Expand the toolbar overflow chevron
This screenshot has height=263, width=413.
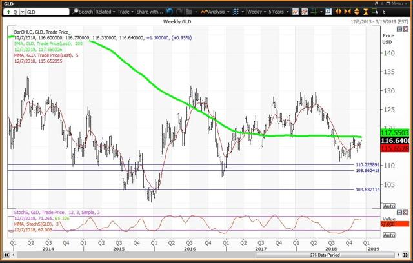(384, 12)
